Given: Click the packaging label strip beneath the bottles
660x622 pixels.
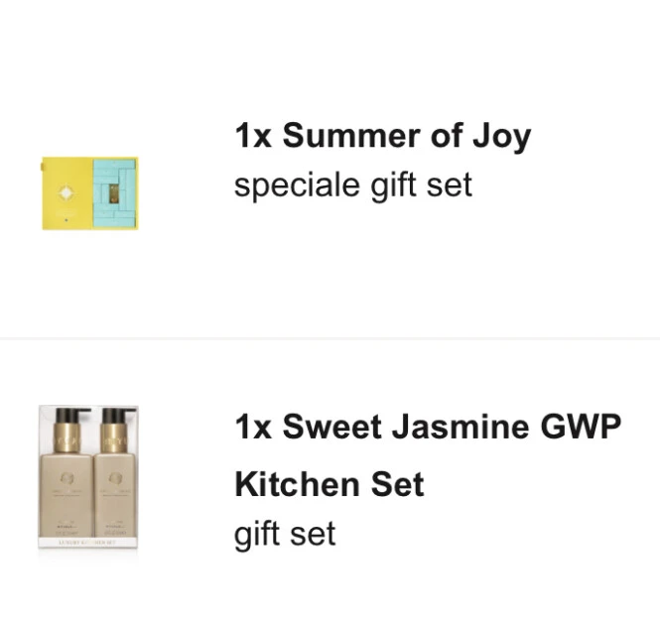Looking at the screenshot, I should (88, 543).
